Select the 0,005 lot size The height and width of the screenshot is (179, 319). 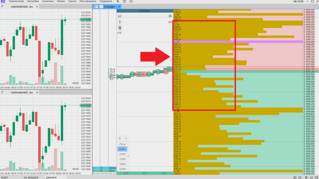pyautogui.click(x=122, y=169)
